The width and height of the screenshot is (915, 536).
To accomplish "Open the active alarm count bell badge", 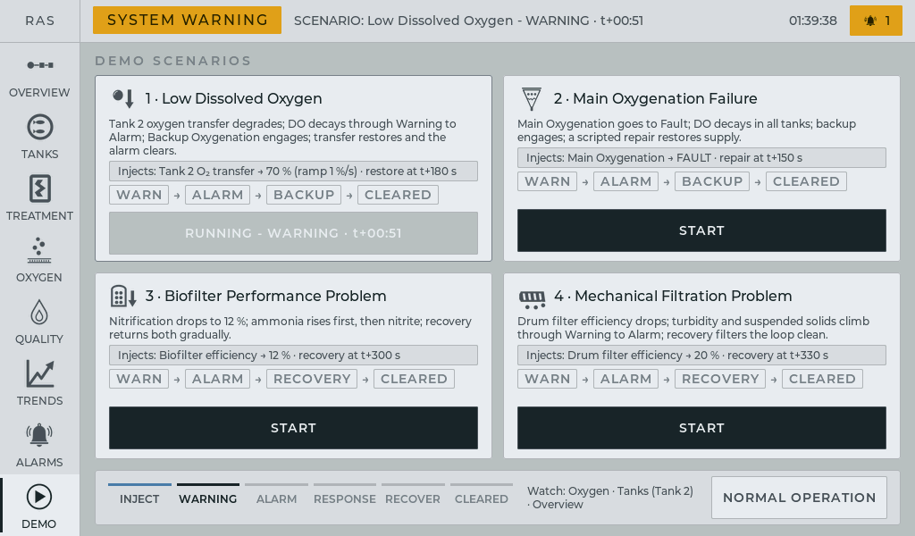I will tap(876, 21).
